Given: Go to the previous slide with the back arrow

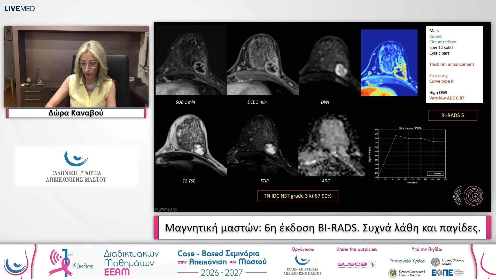Looking at the screenshot, I should click(156, 210).
